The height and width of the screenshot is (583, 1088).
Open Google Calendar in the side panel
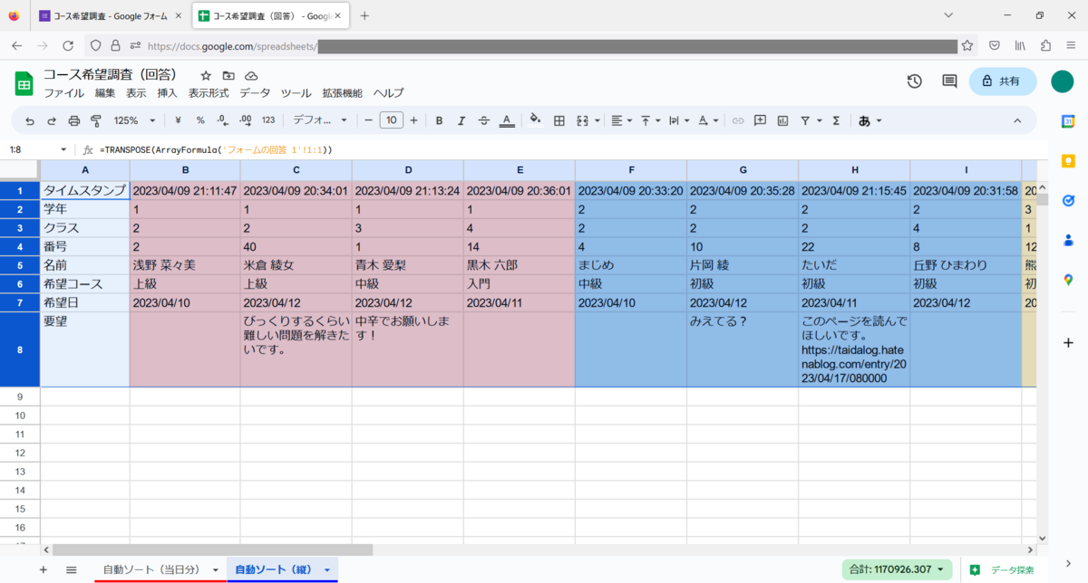pos(1068,121)
